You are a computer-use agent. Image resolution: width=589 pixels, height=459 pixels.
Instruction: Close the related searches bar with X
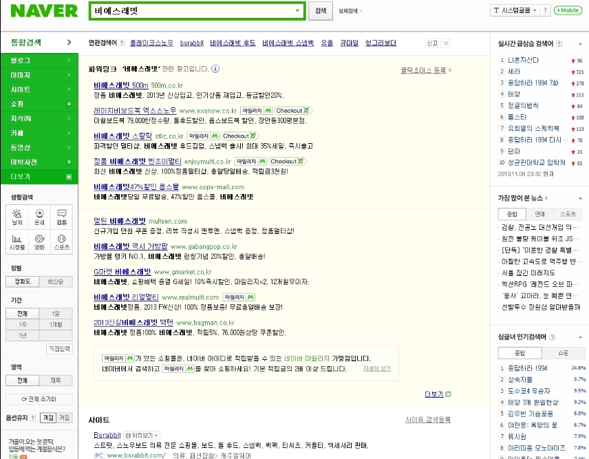(x=446, y=43)
